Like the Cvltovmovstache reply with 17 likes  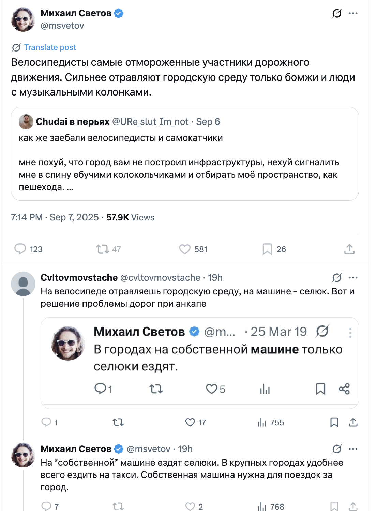point(190,423)
